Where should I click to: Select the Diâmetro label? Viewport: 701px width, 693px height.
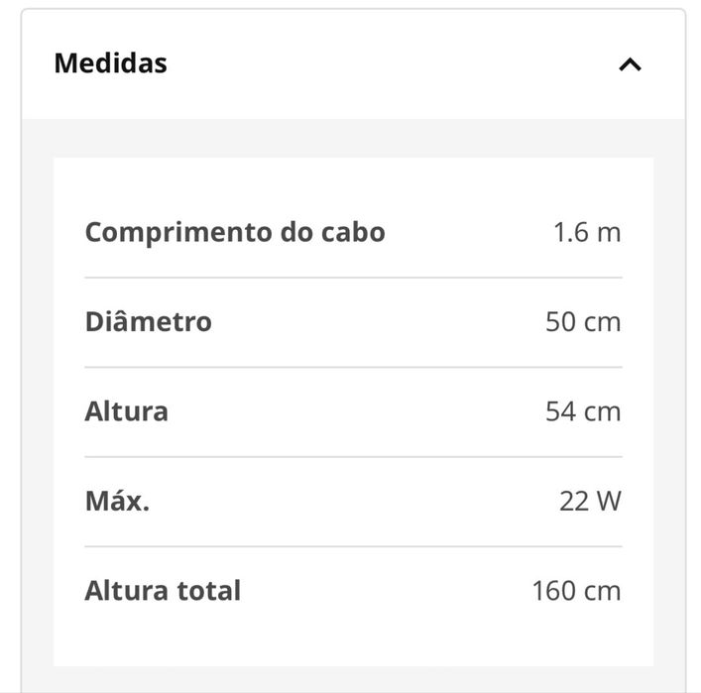[x=149, y=321]
